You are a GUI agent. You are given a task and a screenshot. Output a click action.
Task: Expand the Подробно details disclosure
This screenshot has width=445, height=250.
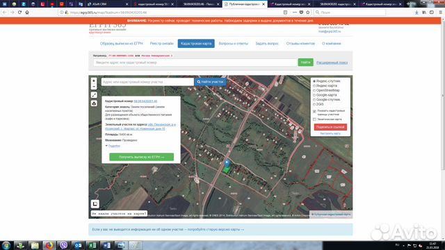(x=113, y=146)
